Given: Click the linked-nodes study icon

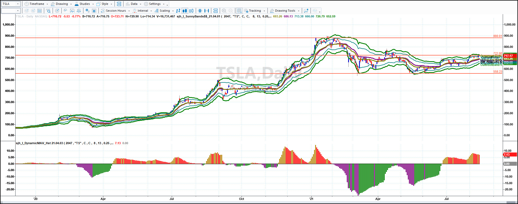Looking at the screenshot, I should point(79,11).
